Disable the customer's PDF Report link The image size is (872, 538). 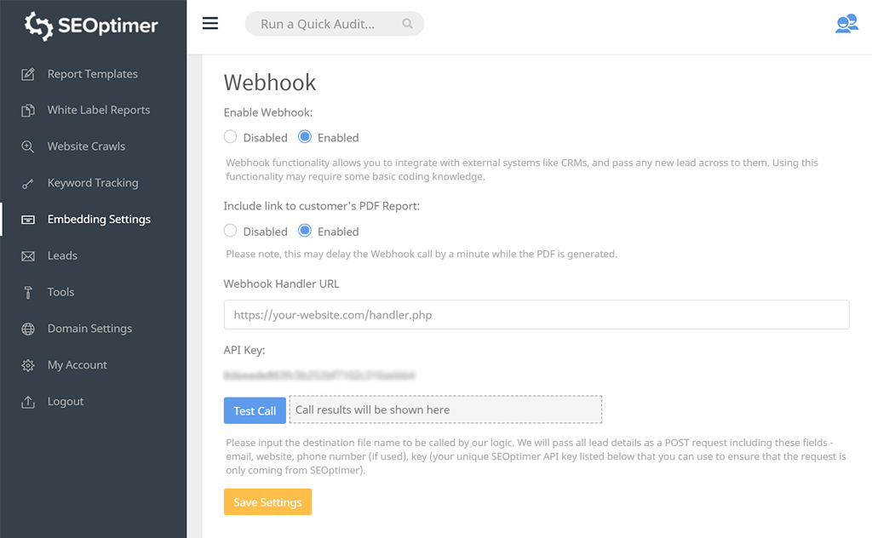[x=230, y=231]
